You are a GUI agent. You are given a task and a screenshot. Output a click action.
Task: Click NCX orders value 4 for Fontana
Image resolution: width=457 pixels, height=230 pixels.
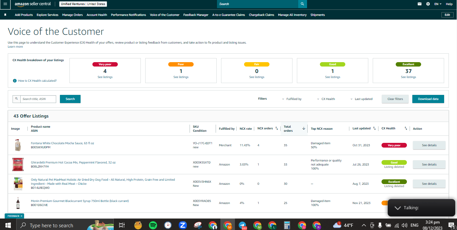(258, 145)
